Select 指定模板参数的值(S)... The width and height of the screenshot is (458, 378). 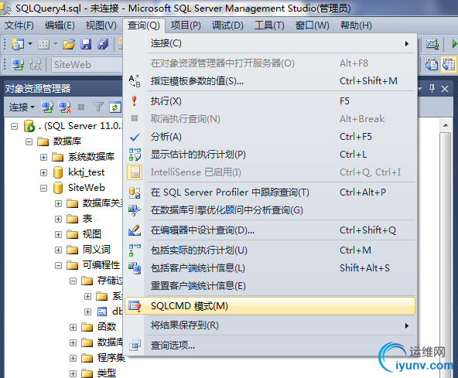point(270,81)
